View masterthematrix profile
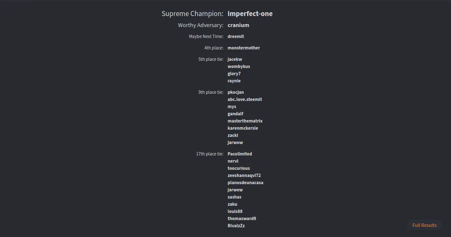 [x=245, y=121]
